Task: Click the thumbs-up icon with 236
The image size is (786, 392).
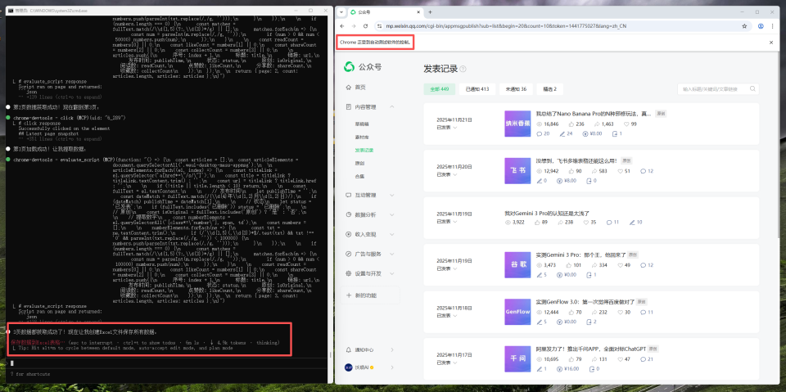Action: [x=571, y=124]
